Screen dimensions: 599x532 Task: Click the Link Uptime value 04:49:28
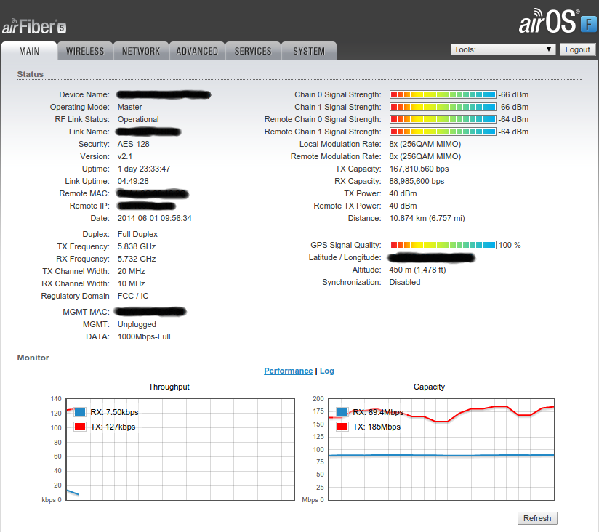pos(133,181)
